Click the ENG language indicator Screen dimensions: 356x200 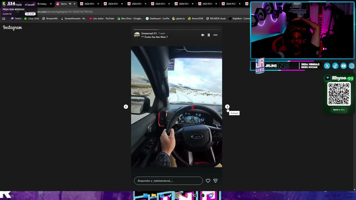pyautogui.click(x=328, y=196)
